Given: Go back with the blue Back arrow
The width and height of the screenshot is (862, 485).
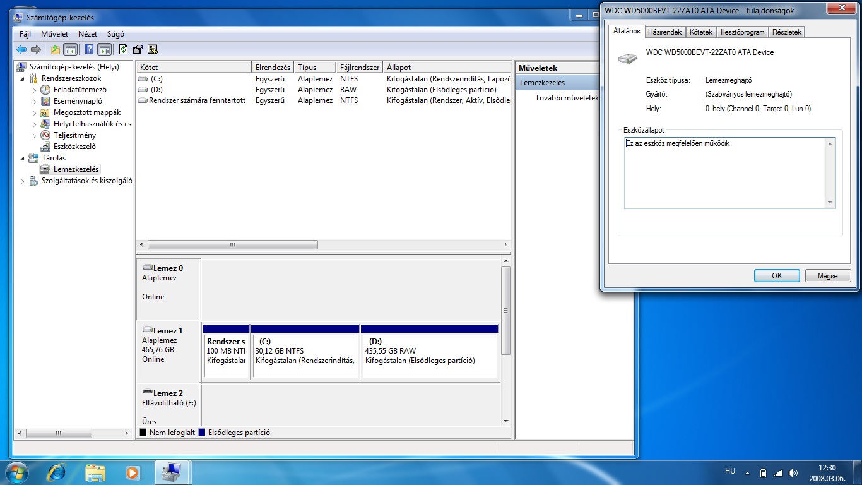Looking at the screenshot, I should click(x=21, y=49).
